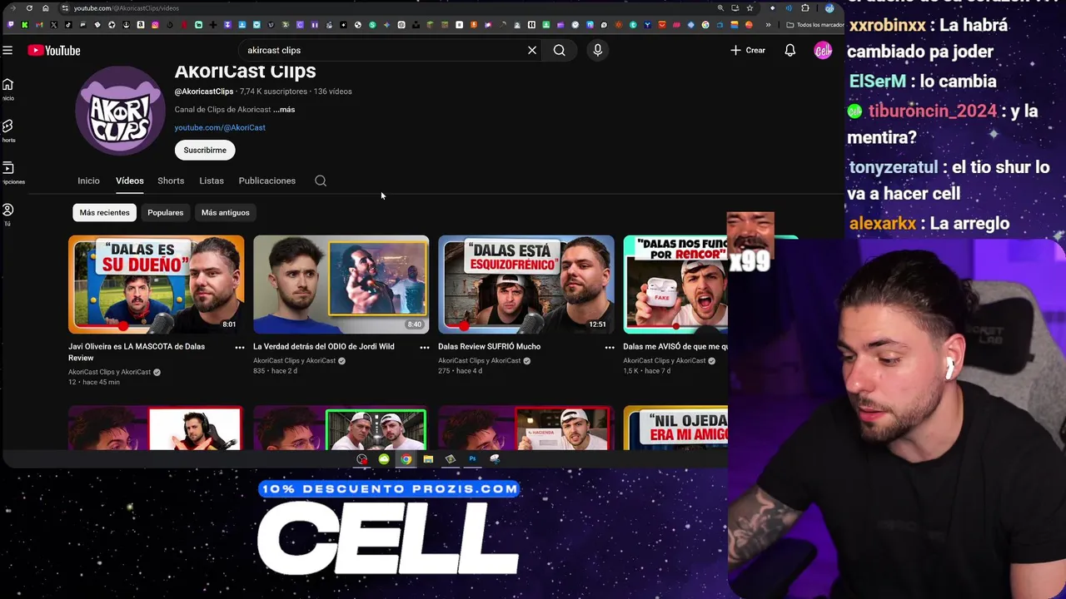Filter videos by Populares
1066x599 pixels.
point(166,213)
